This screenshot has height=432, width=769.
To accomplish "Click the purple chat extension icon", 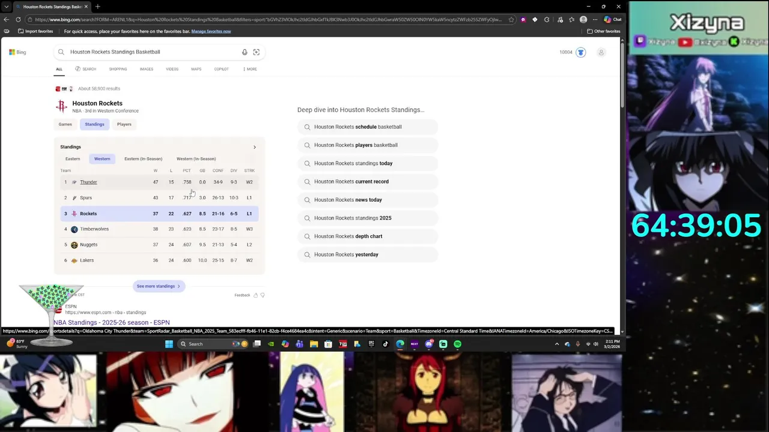I will point(523,19).
